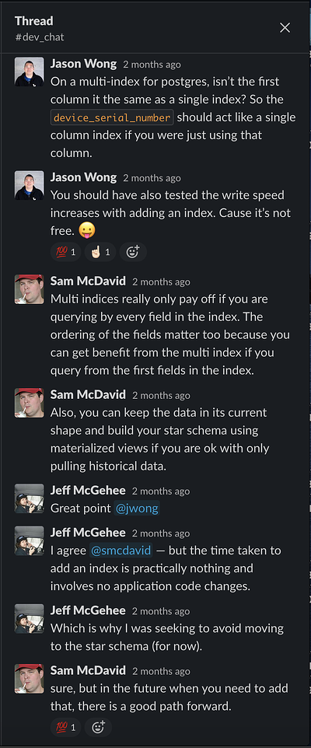Open Sam McDavid's avatar on multi indices message

coord(30,289)
